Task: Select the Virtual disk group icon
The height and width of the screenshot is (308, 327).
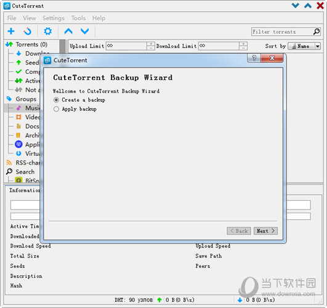Action: click(x=18, y=153)
